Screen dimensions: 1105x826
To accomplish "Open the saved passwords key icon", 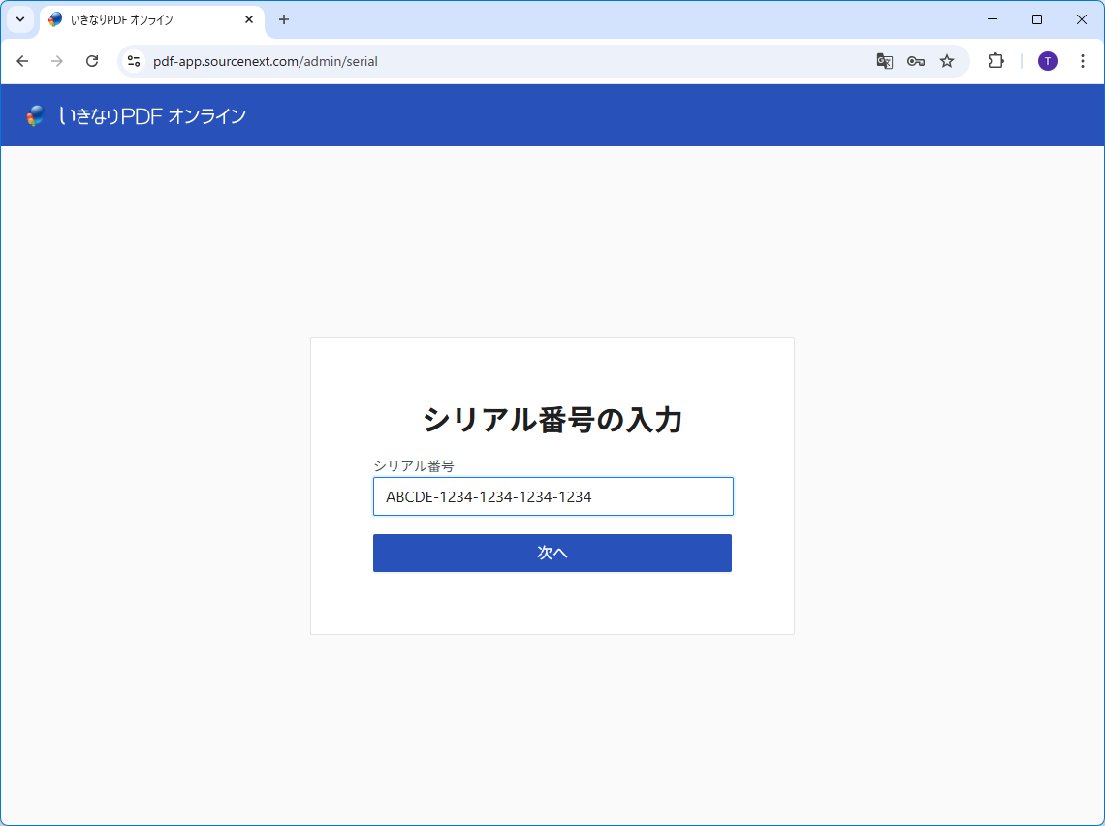I will pos(915,61).
